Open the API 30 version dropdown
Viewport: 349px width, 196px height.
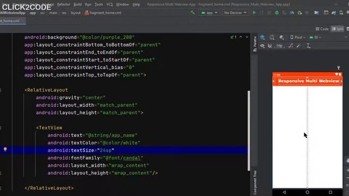(316, 38)
